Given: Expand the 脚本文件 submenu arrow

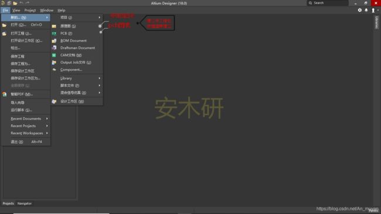Looking at the screenshot, I should pyautogui.click(x=100, y=86).
